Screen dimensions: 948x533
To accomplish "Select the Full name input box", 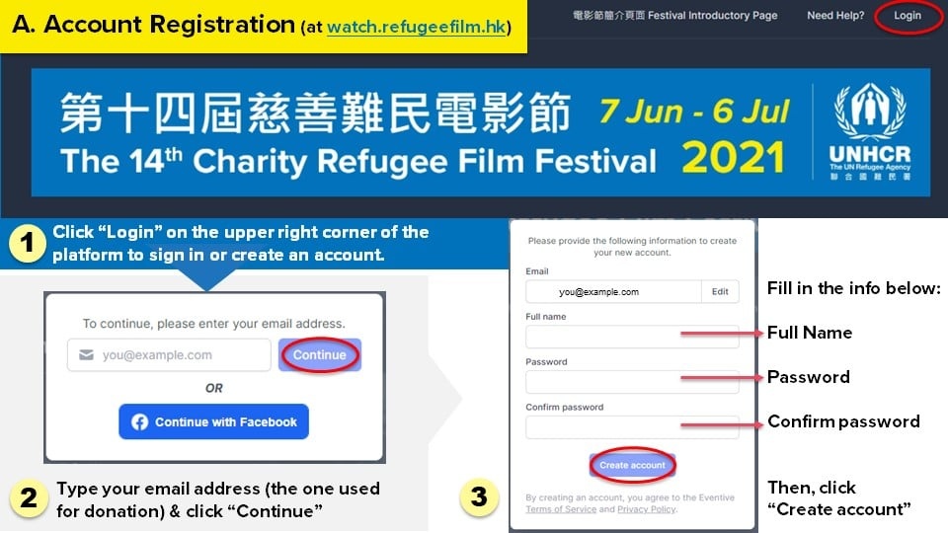I will 632,337.
